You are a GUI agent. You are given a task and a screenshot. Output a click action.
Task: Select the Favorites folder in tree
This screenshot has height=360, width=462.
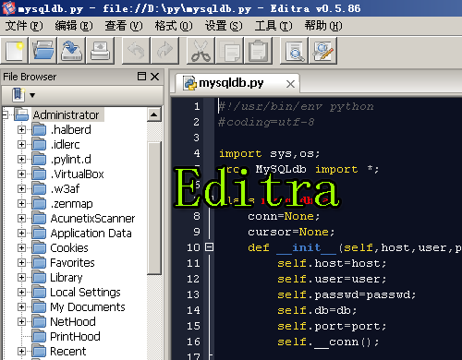click(x=72, y=262)
